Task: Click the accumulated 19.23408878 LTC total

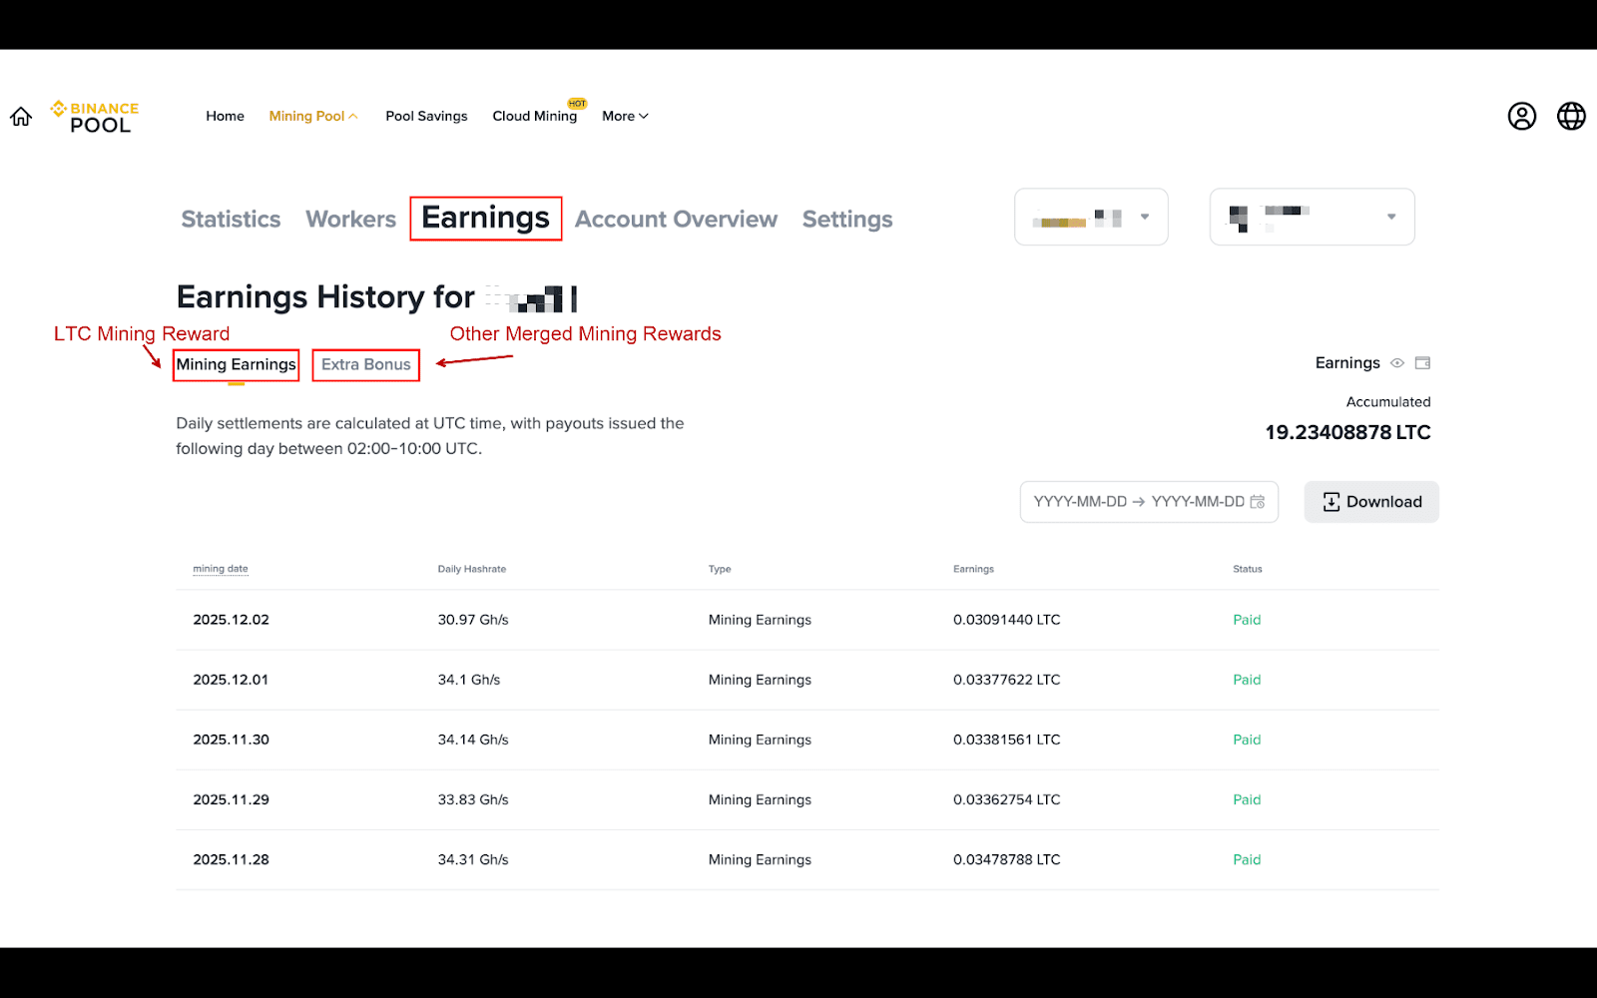Action: pos(1347,432)
